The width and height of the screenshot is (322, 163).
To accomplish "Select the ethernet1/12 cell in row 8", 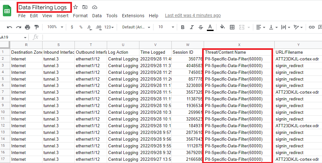I will point(91,99).
